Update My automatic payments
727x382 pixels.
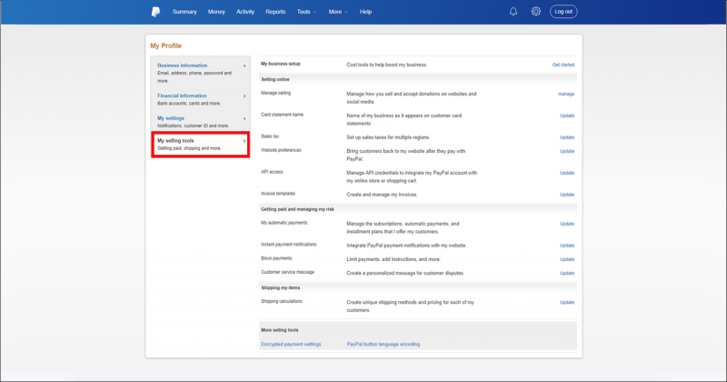coord(566,224)
